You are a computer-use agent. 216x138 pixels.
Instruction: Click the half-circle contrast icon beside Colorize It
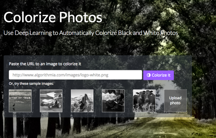(x=148, y=75)
